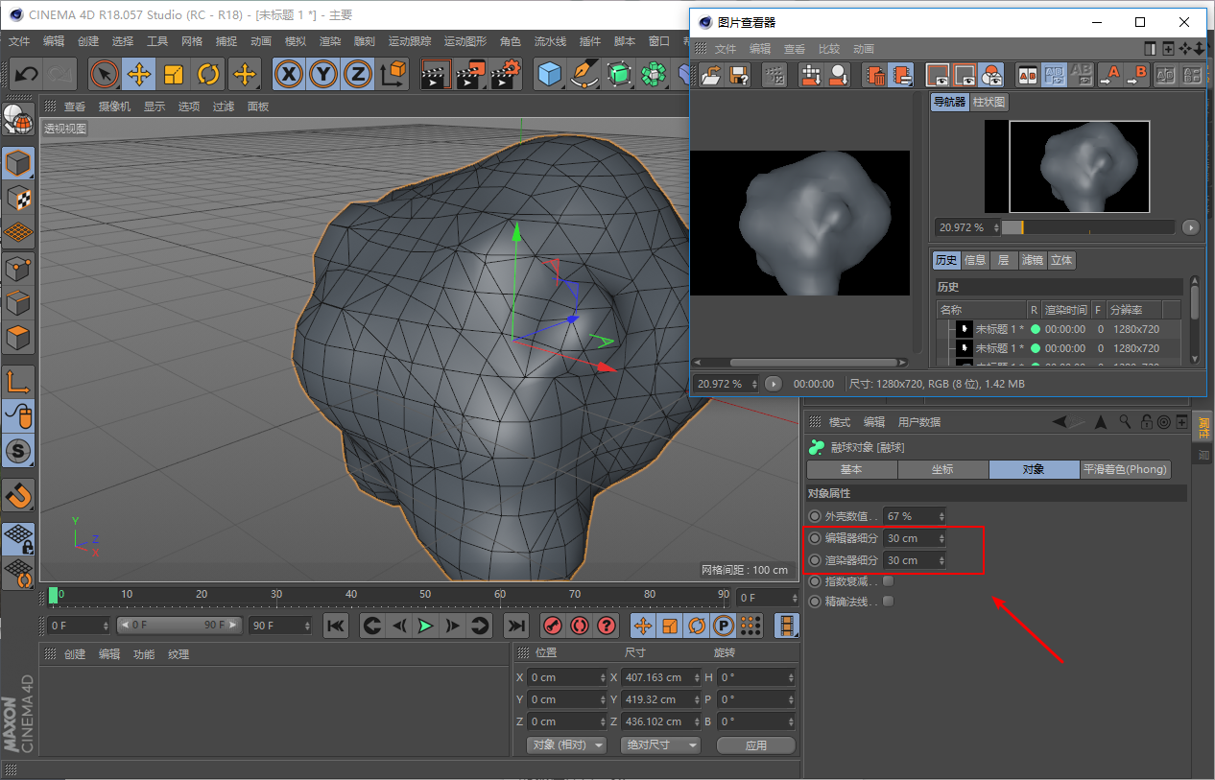1215x780 pixels.
Task: Open the 对象 (相对) coordinate dropdown
Action: click(566, 745)
